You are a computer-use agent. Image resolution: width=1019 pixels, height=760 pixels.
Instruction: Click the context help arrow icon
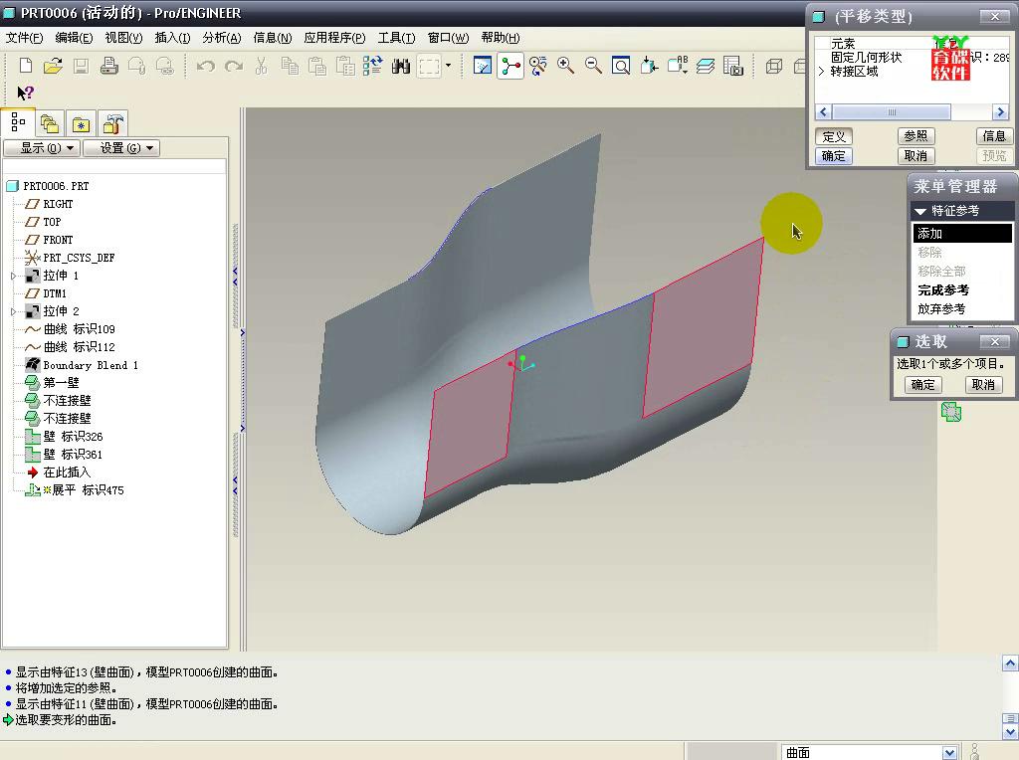click(x=25, y=93)
